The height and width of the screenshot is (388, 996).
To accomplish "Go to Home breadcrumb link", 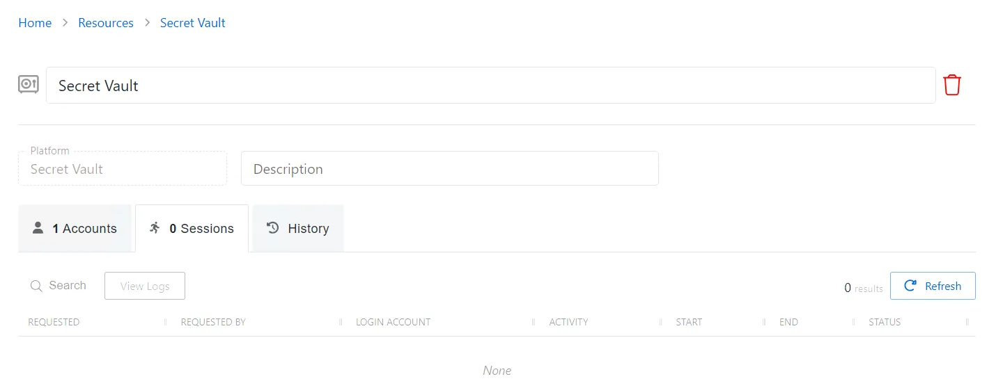I will (x=35, y=23).
